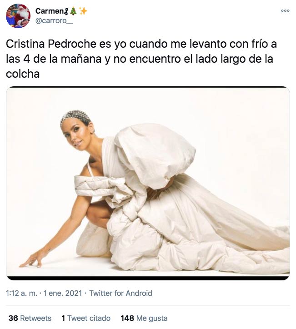Image resolution: width=296 pixels, height=329 pixels.
Task: Click the woman's hand touching the floor
Action: (33, 260)
